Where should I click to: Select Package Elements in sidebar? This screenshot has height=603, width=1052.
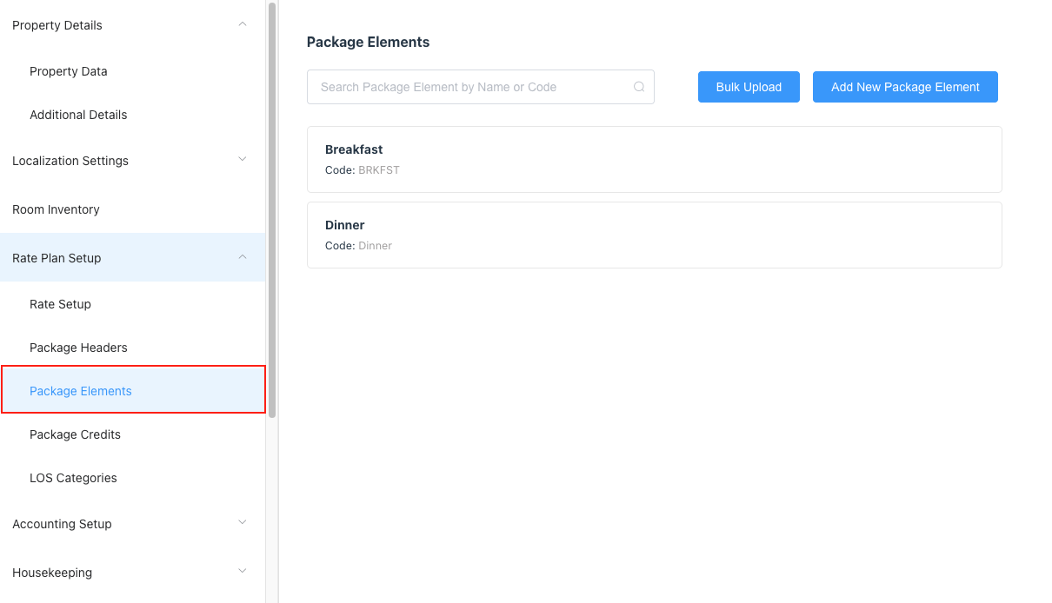point(81,391)
